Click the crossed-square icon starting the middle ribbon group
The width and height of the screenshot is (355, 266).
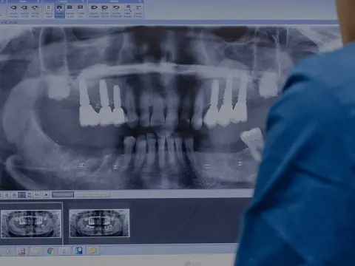(49, 8)
